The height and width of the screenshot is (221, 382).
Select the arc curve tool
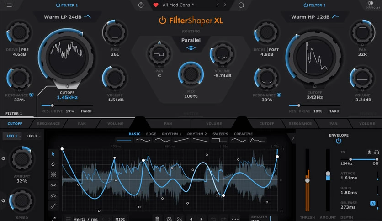[53, 196]
